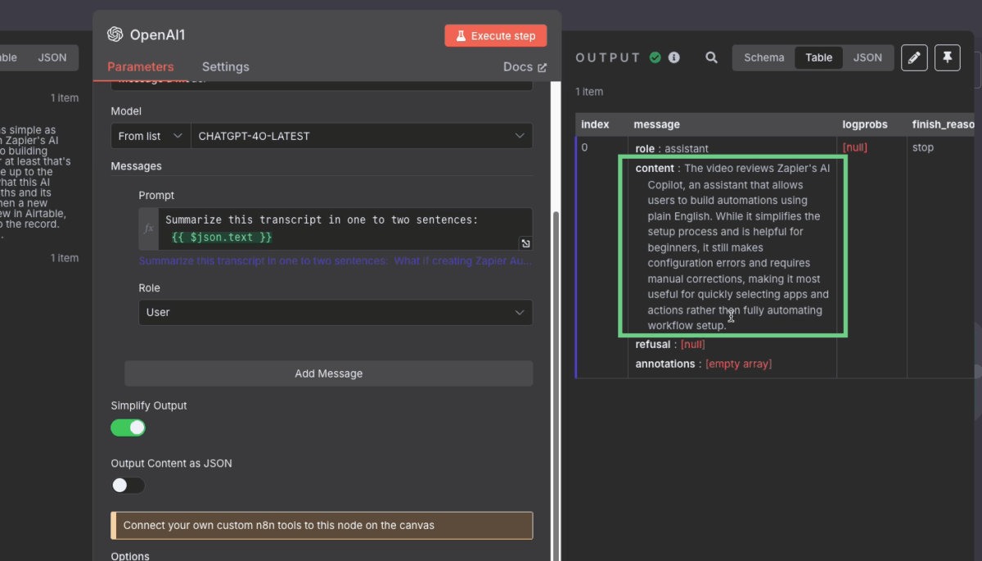Click the fx expression icon beside the Prompt
The height and width of the screenshot is (561, 982).
[x=149, y=228]
